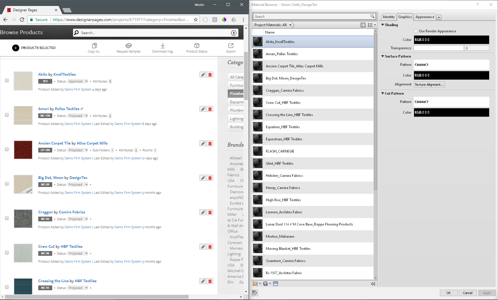
Task: Select the Finishes category
Action: (x=236, y=93)
